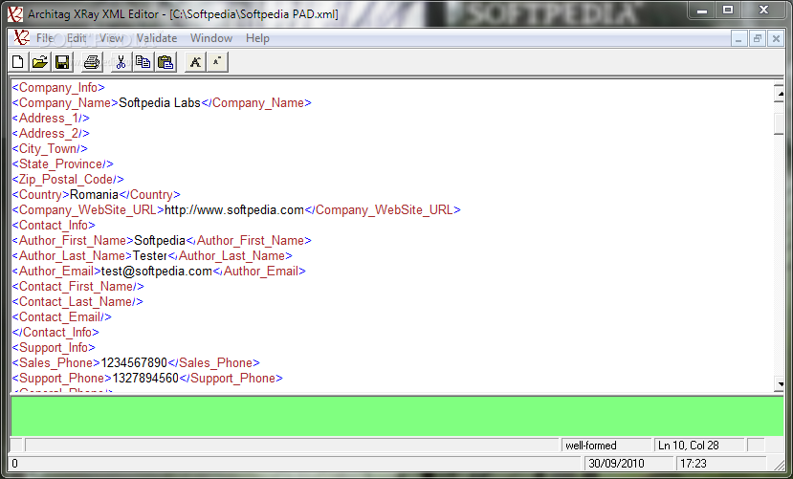Click the <Address_2/> tag line

coord(51,134)
